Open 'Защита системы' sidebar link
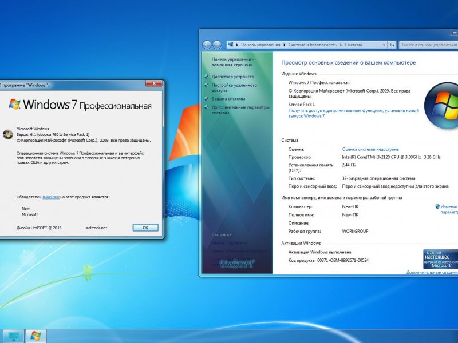 228,99
